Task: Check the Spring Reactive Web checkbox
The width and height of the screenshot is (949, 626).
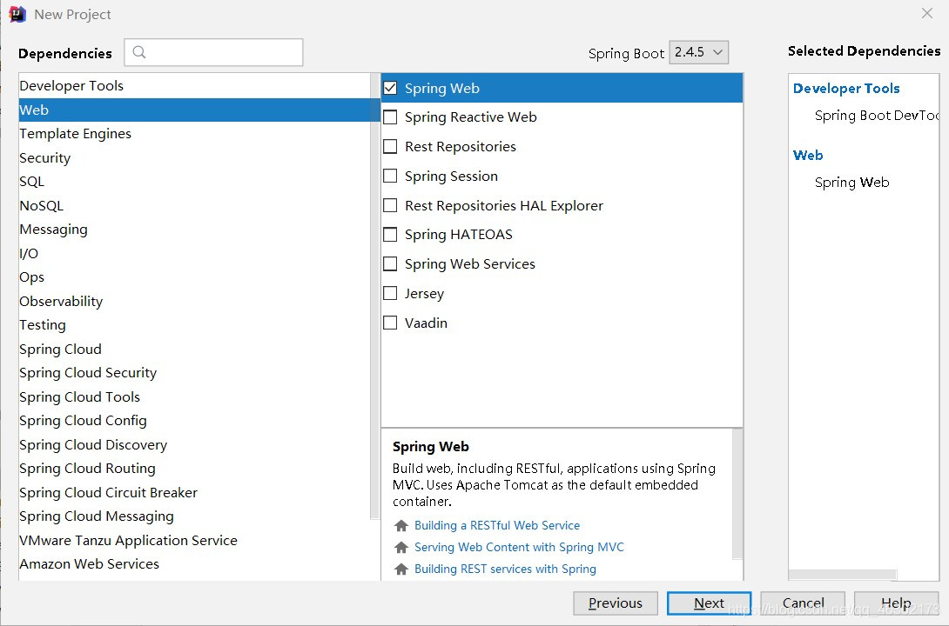Action: tap(390, 117)
